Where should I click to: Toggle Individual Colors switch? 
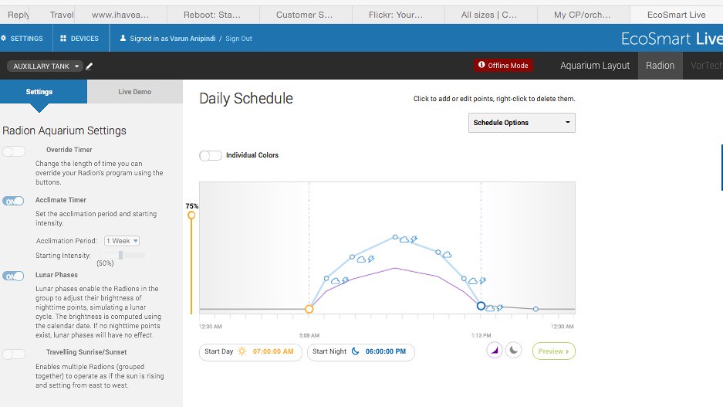(x=211, y=155)
